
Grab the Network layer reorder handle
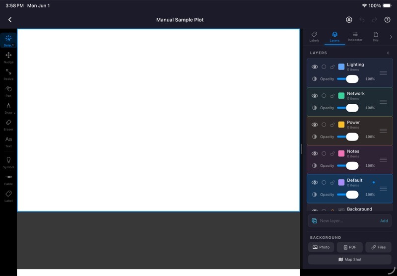pos(383,102)
